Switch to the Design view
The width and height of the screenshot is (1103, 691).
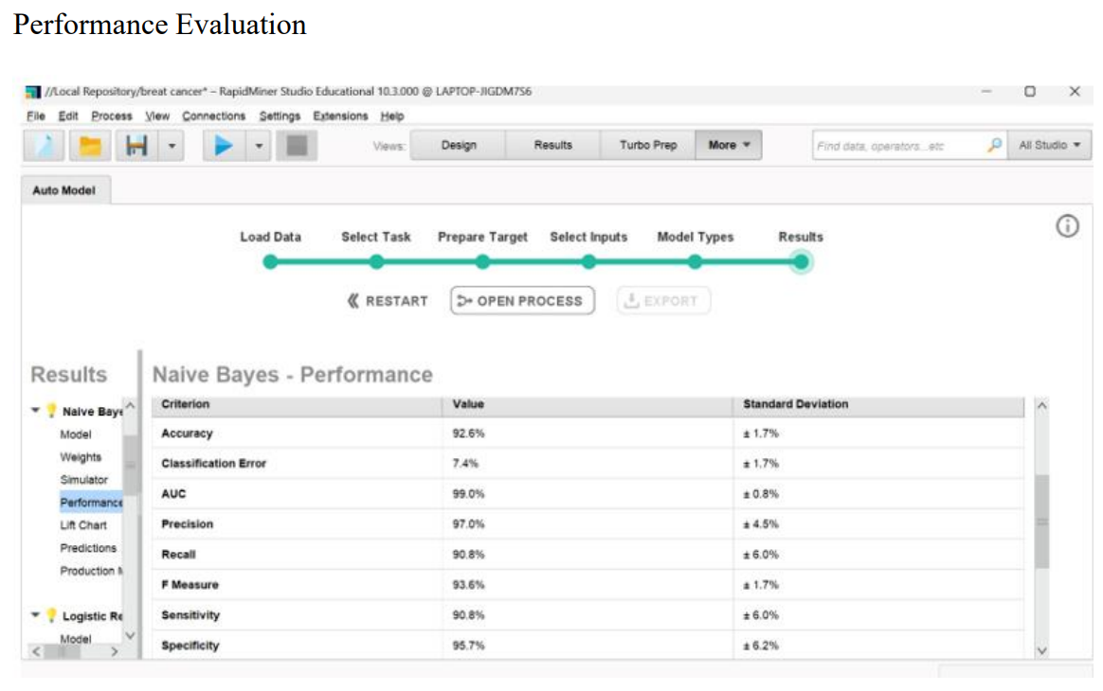tap(459, 145)
